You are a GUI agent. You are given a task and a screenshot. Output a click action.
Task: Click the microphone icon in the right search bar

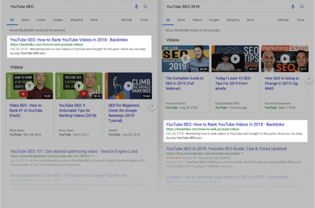pos(293,6)
